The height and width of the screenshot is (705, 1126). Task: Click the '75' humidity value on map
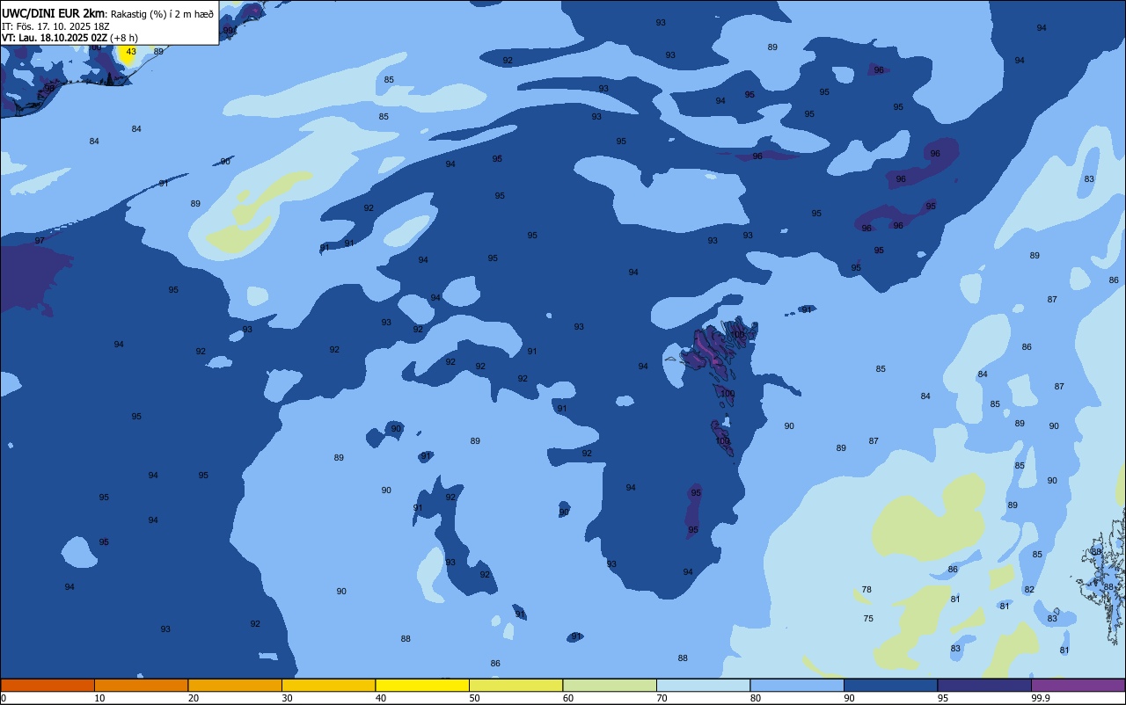pos(868,619)
